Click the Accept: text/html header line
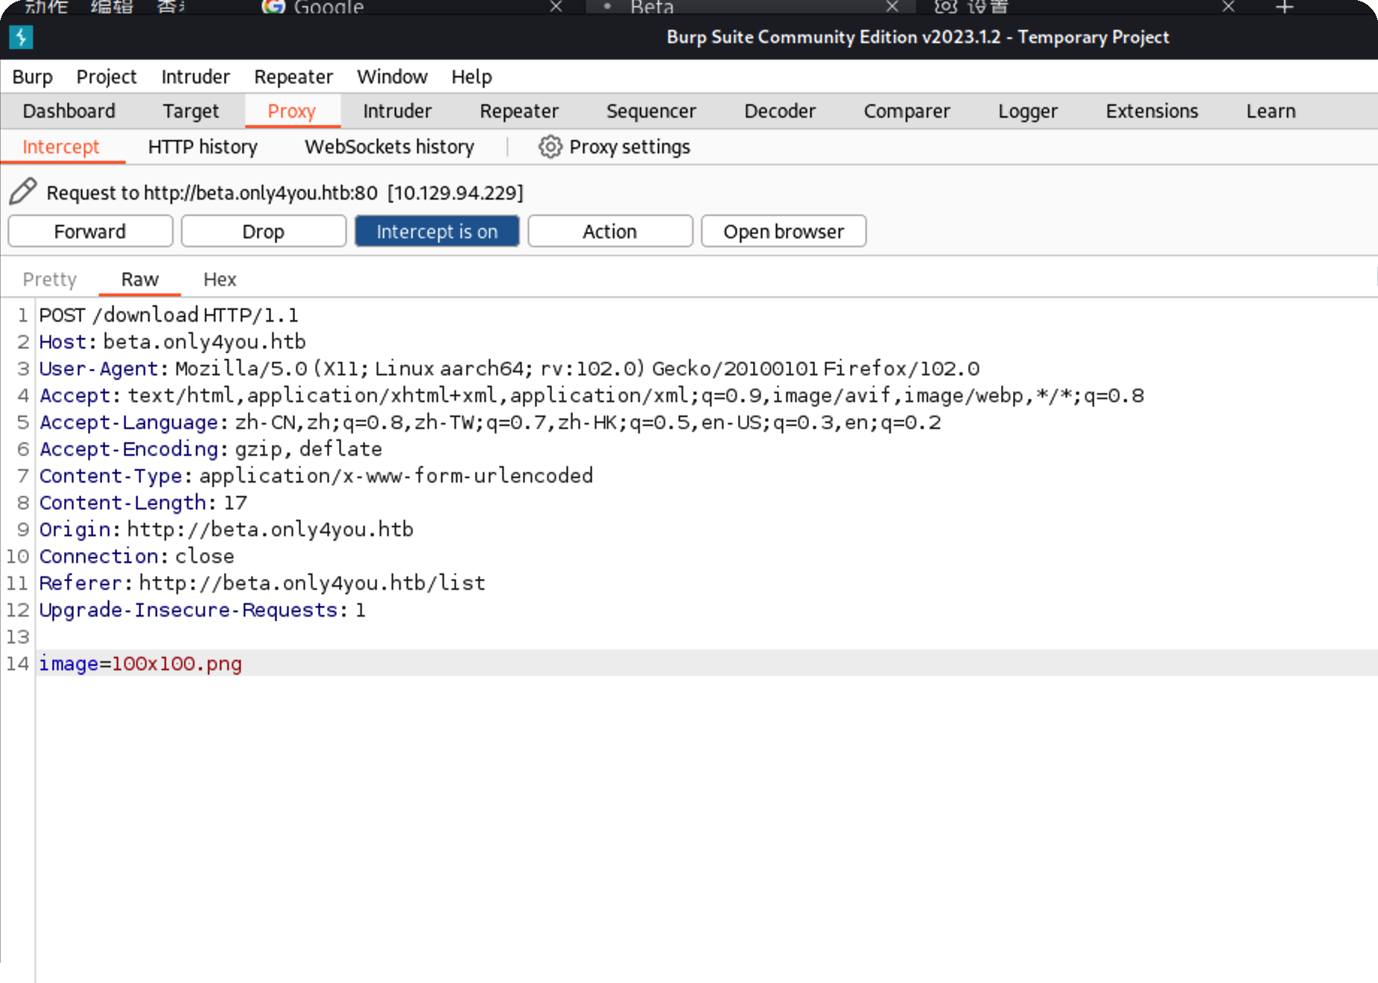Viewport: 1378px width, 983px height. [591, 395]
